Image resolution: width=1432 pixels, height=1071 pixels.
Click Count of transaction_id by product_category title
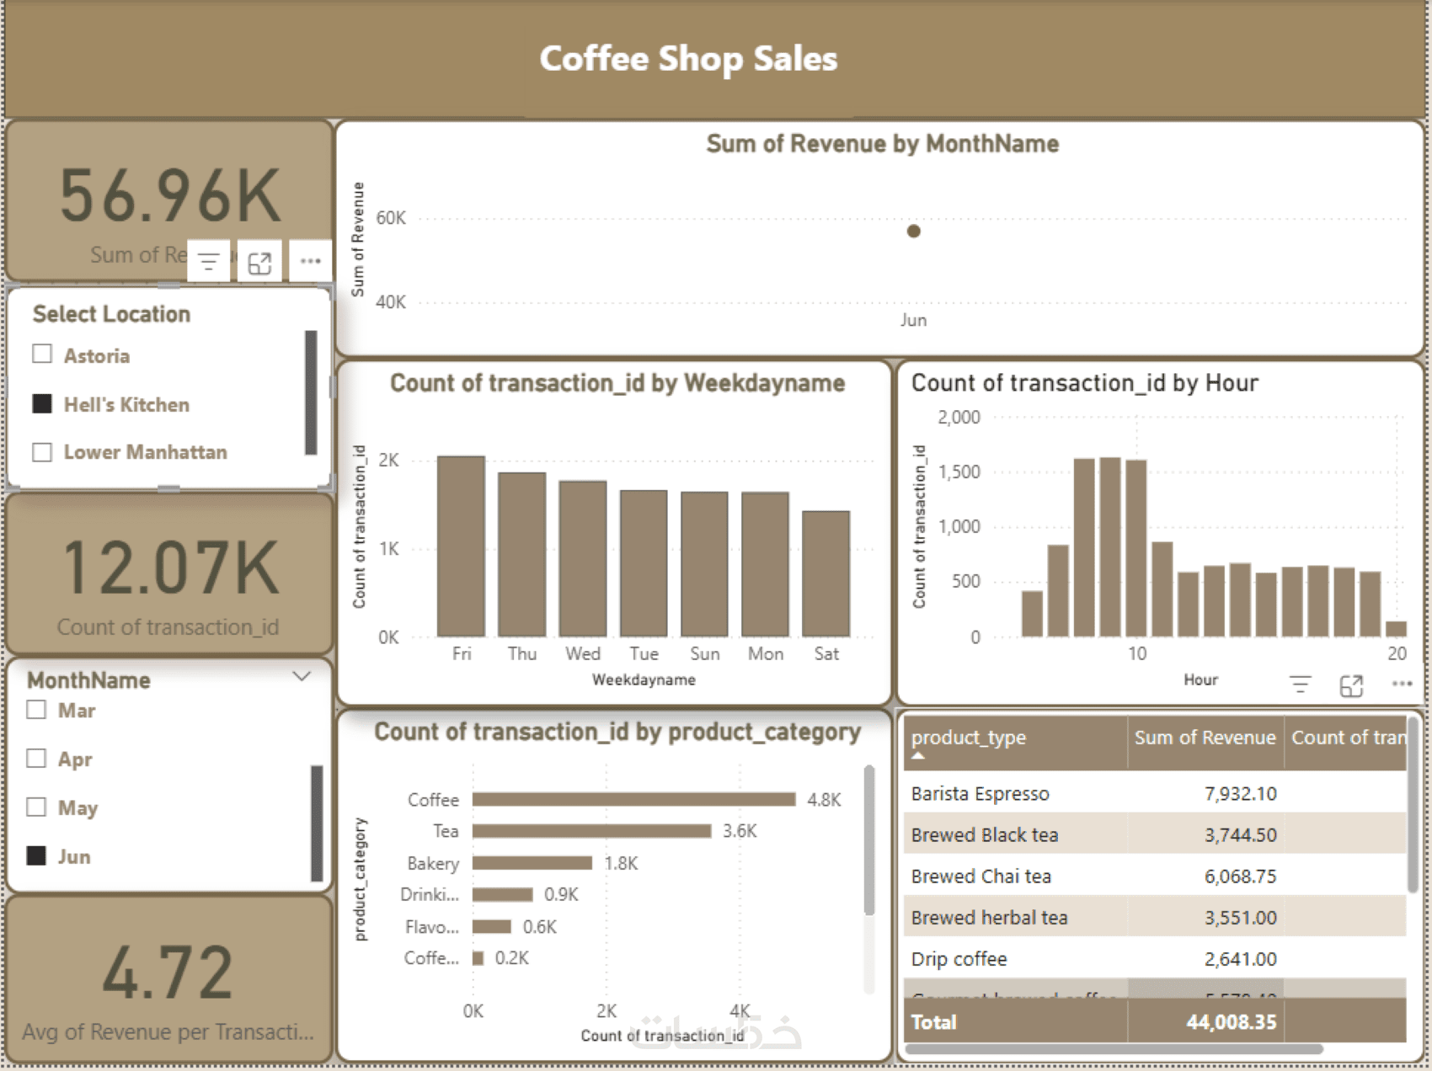click(x=617, y=732)
